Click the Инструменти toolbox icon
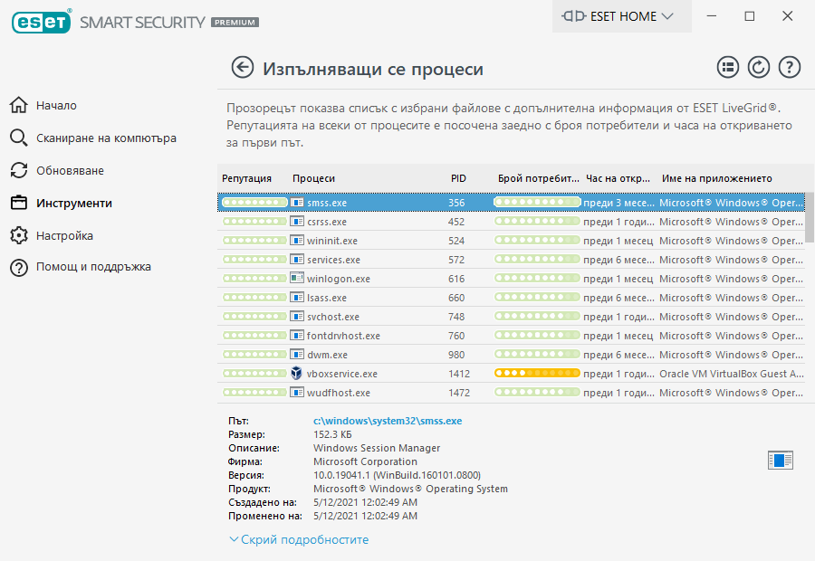815x561 pixels. [x=19, y=203]
